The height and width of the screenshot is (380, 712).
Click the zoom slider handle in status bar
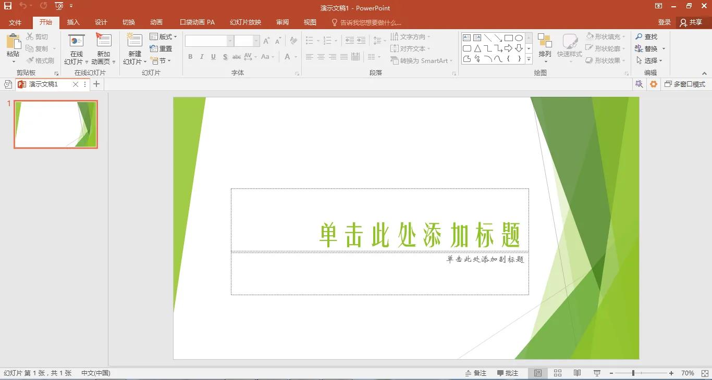click(633, 373)
